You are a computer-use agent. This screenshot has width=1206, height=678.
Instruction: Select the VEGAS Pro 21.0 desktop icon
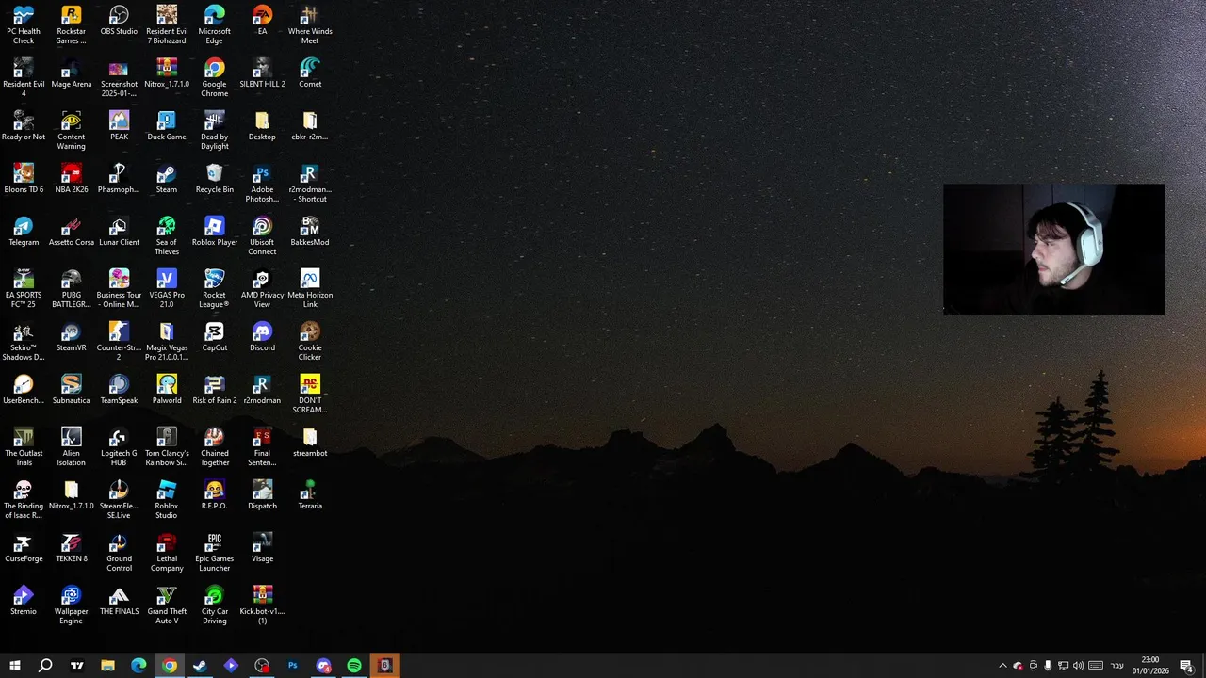[x=167, y=288]
